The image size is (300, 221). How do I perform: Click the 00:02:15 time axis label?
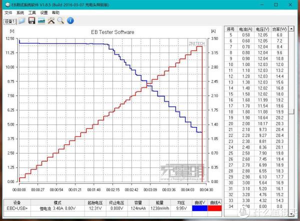[112, 189]
